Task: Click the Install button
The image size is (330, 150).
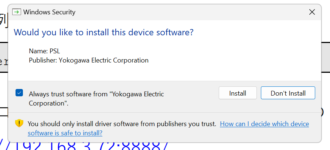Action: (x=238, y=93)
